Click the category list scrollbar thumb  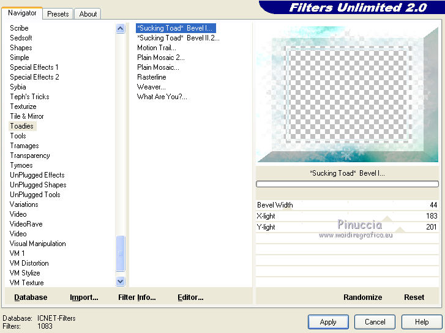click(121, 253)
